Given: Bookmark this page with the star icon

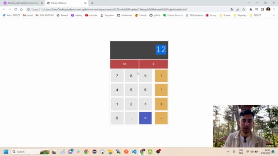Looking at the screenshot, I should 244,10.
